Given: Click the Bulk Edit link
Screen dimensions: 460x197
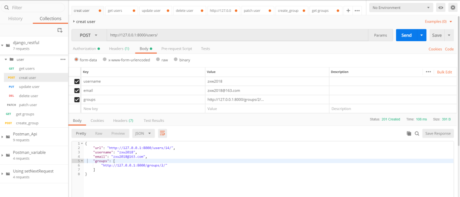Looking at the screenshot, I should (x=444, y=72).
